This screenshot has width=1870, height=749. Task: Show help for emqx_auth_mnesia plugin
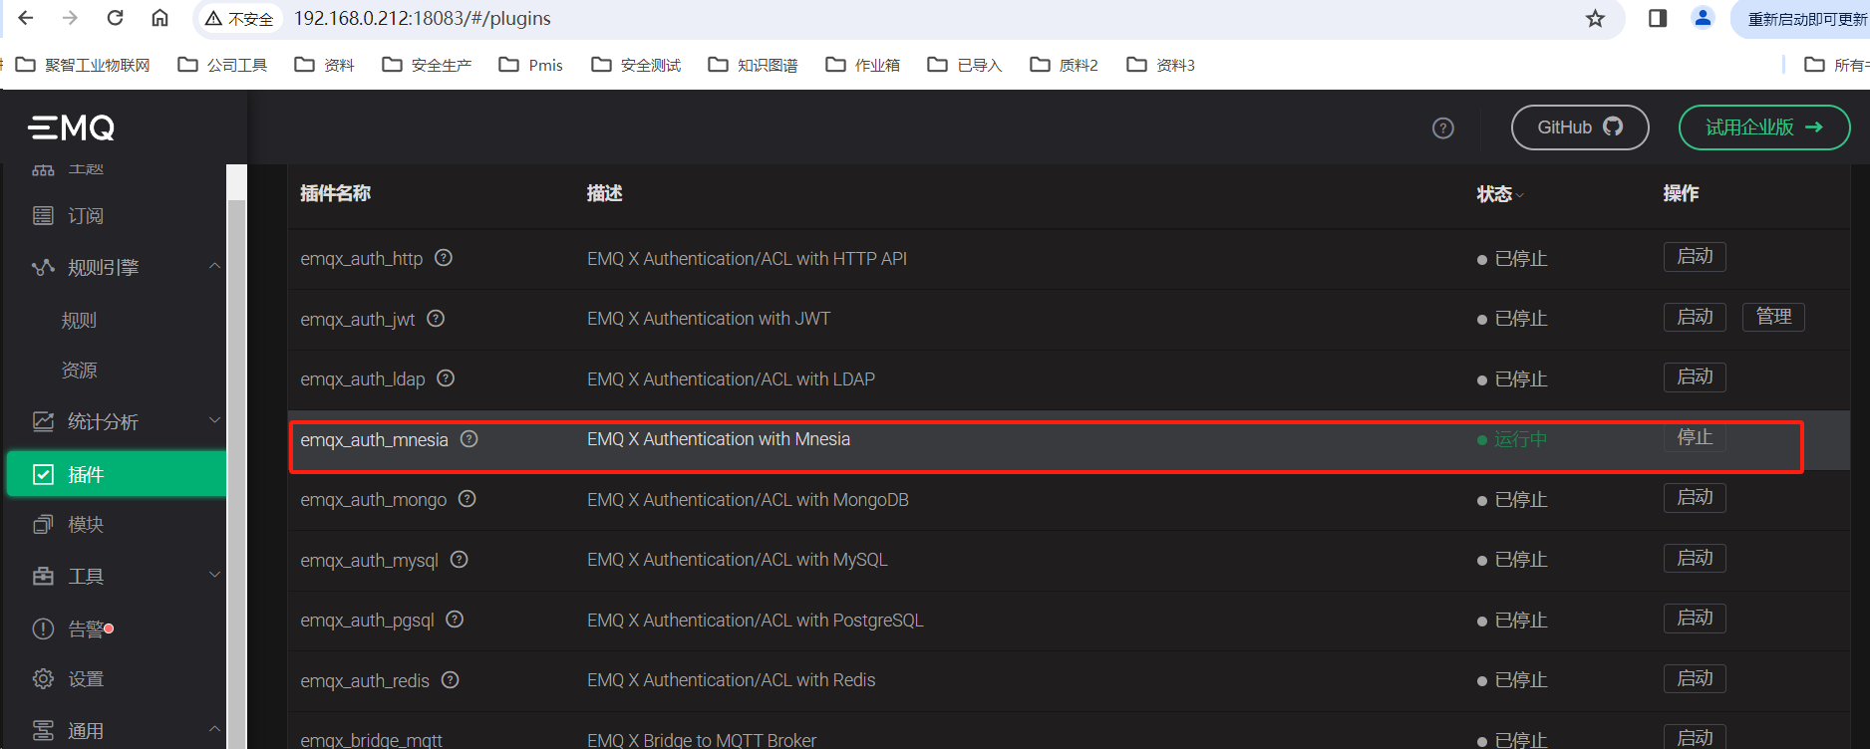pyautogui.click(x=468, y=439)
